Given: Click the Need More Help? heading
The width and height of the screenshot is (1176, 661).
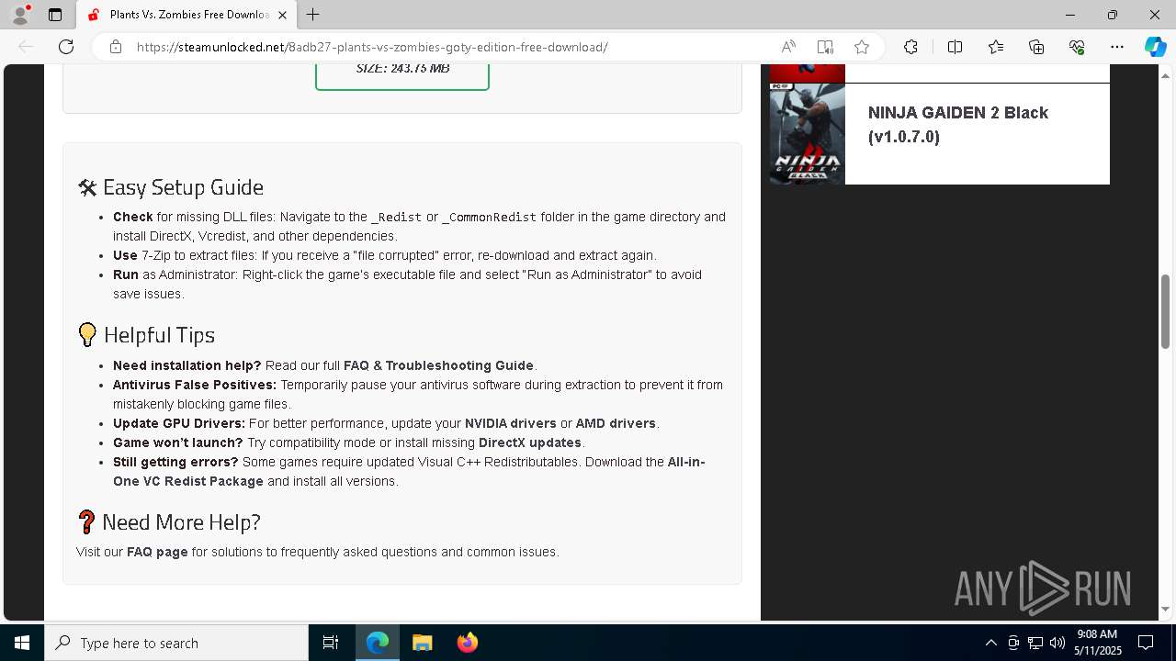Looking at the screenshot, I should point(169,522).
